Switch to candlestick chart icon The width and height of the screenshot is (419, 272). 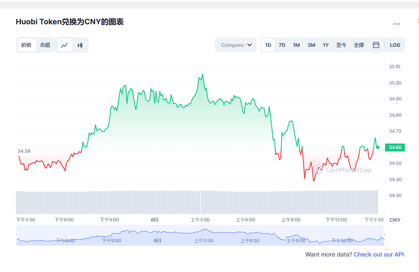[80, 45]
